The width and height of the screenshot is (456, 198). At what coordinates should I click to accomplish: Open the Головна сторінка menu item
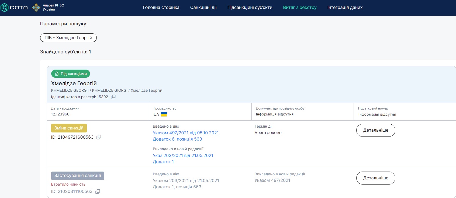[x=161, y=8]
